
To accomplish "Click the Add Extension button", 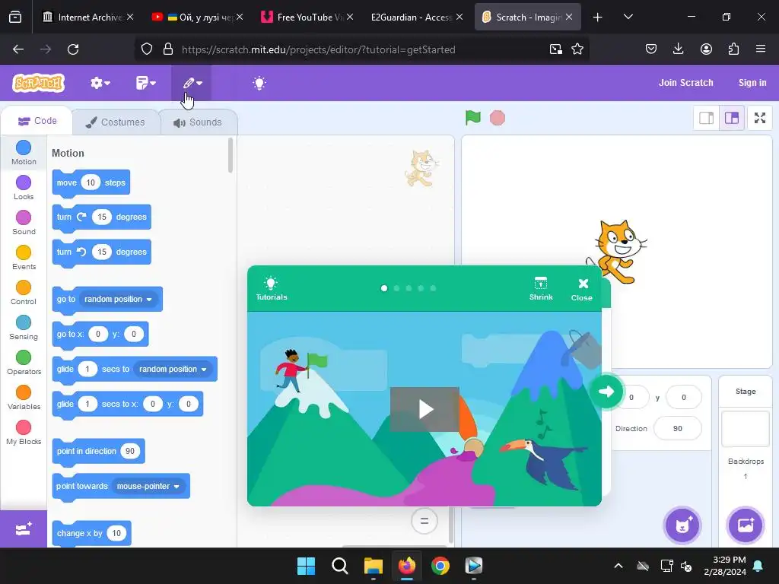I will 24,529.
